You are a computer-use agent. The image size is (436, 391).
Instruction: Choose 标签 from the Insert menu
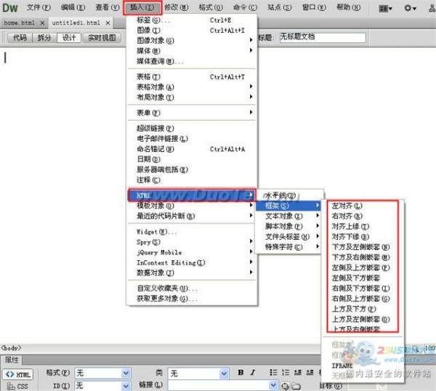coord(193,20)
